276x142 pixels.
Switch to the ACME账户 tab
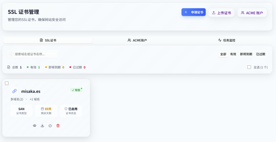[x=137, y=40]
